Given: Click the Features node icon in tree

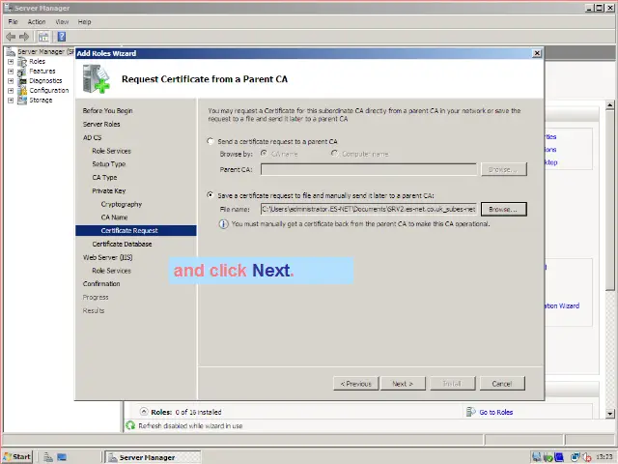Looking at the screenshot, I should pyautogui.click(x=22, y=72).
